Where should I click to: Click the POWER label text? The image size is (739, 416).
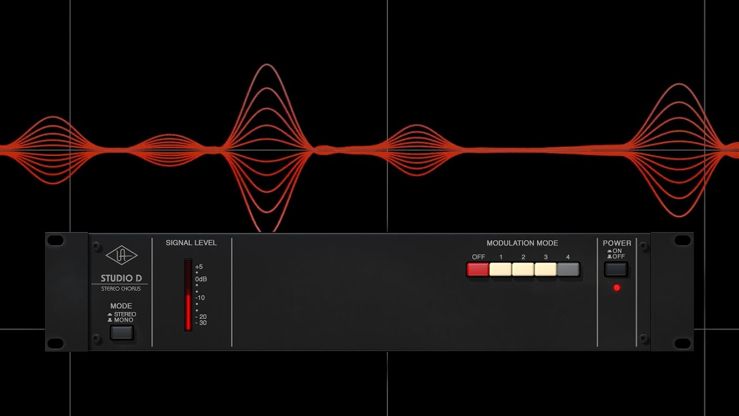pos(617,243)
